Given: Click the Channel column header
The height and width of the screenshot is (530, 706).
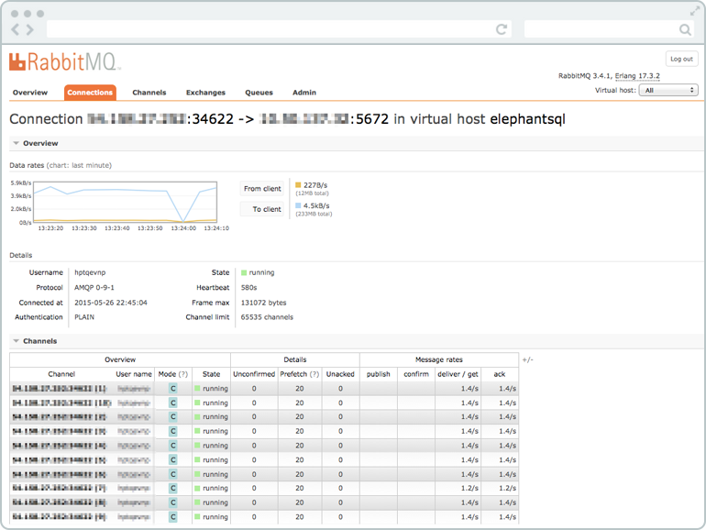Looking at the screenshot, I should point(61,374).
